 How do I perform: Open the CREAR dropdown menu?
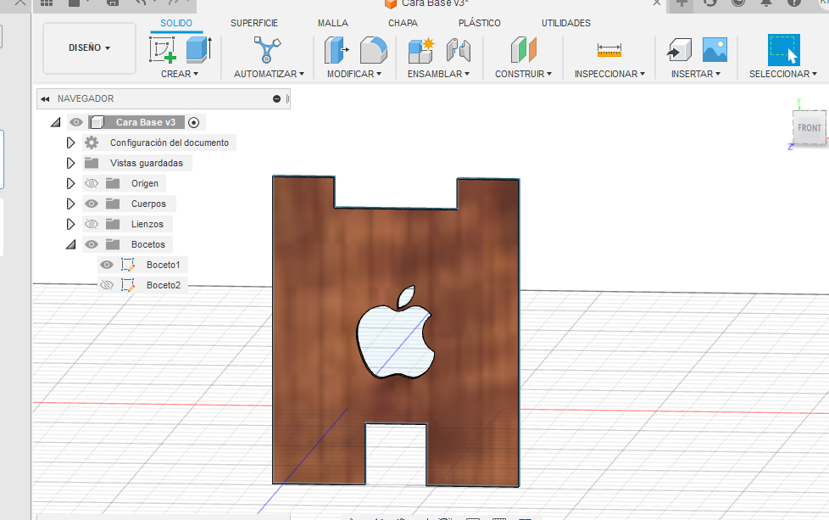click(180, 74)
